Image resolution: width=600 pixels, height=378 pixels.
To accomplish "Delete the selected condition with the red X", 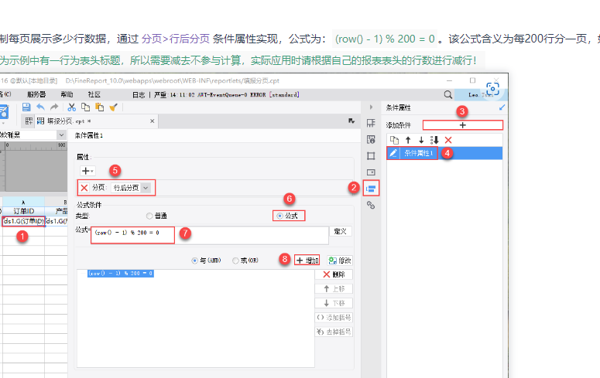I will pyautogui.click(x=448, y=140).
